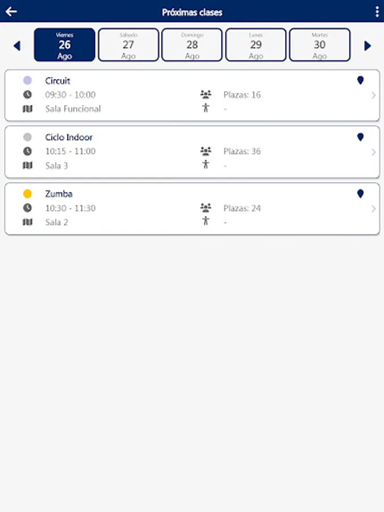Viewport: 384px width, 512px height.
Task: Expand Circuit class details via its chevron
Action: [x=373, y=95]
